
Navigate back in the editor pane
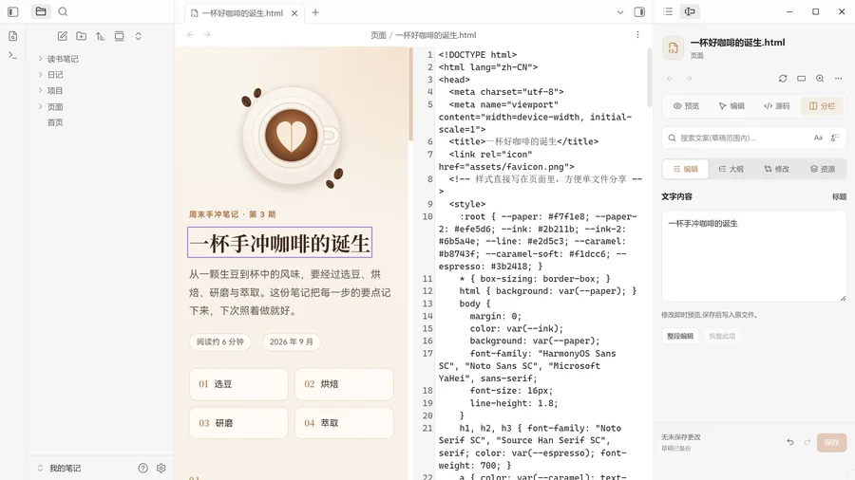click(190, 35)
